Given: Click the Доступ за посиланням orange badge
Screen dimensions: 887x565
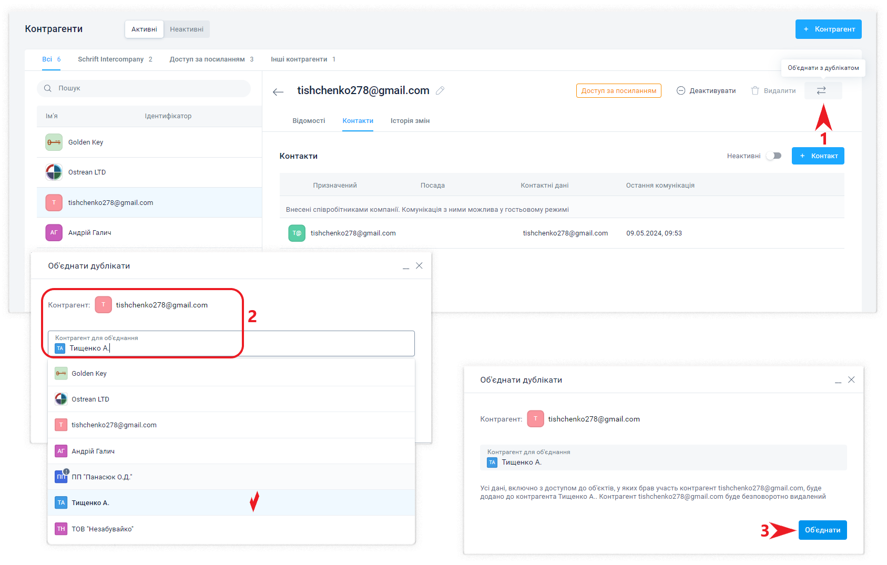Looking at the screenshot, I should point(618,91).
